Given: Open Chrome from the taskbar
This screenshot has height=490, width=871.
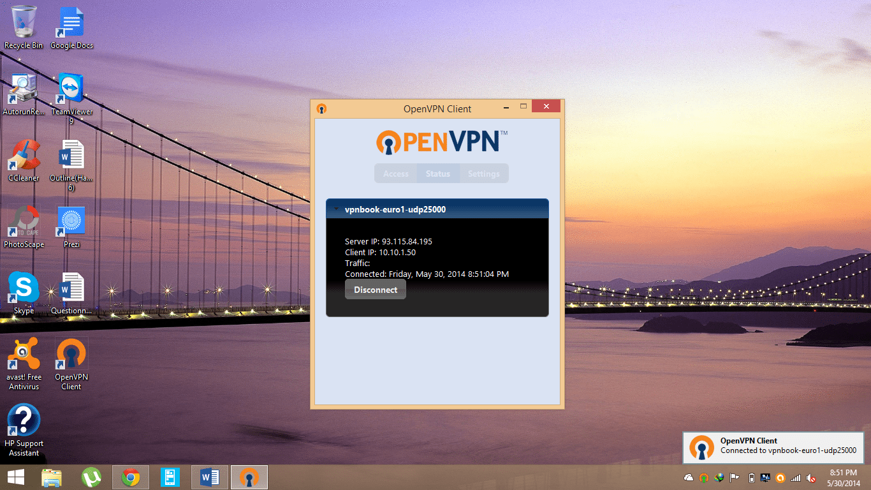Looking at the screenshot, I should pyautogui.click(x=131, y=477).
